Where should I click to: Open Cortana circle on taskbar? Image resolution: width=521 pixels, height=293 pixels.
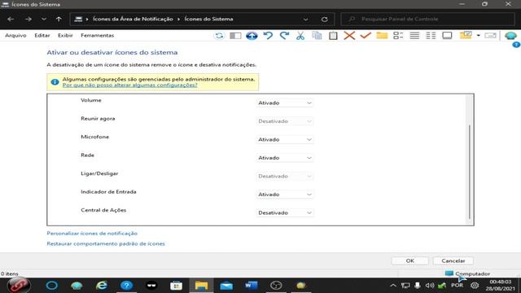pyautogui.click(x=52, y=286)
